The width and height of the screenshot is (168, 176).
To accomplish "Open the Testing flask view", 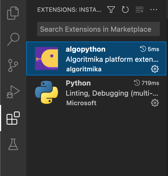I will click(x=13, y=144).
